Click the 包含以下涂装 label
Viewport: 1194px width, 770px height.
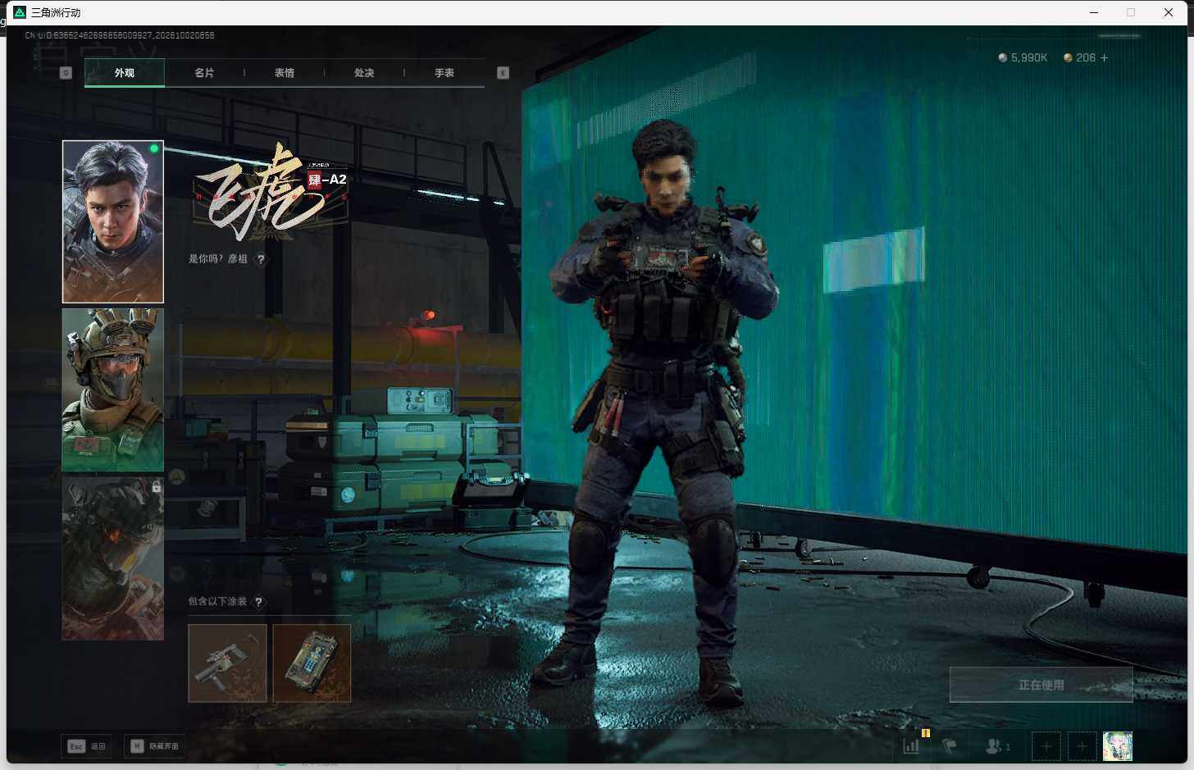click(x=217, y=602)
